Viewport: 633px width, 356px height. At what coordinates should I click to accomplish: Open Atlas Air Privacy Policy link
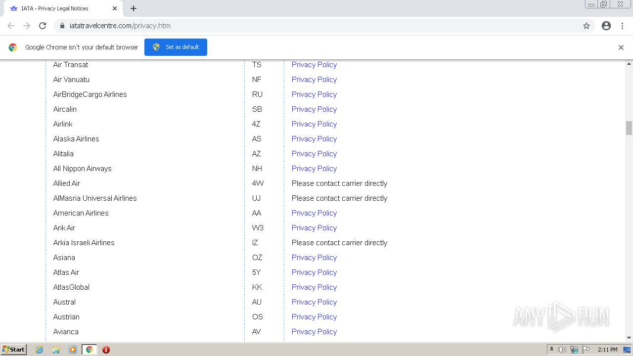pyautogui.click(x=314, y=272)
